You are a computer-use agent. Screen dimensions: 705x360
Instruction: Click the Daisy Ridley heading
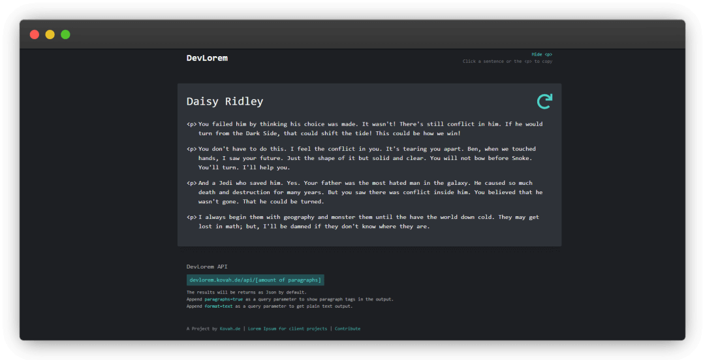tap(225, 102)
